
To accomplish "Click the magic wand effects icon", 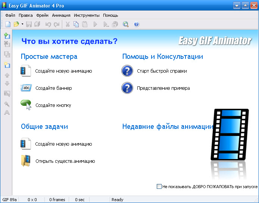I will [7, 104].
